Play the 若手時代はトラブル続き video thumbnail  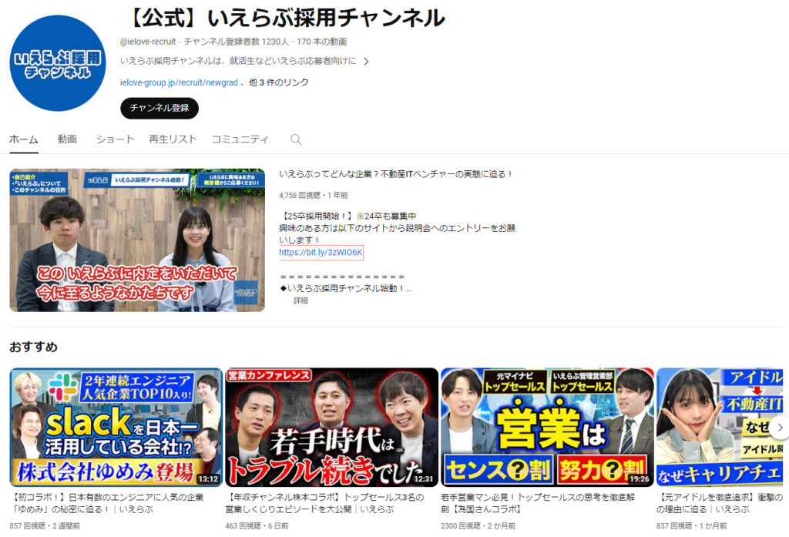pyautogui.click(x=331, y=427)
